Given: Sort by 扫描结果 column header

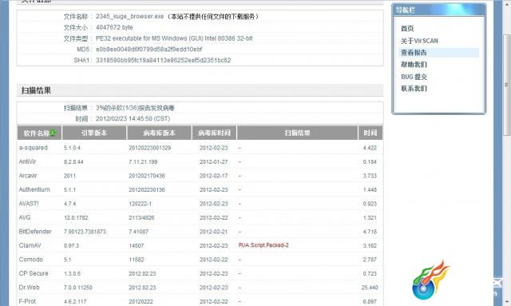Looking at the screenshot, I should tap(297, 133).
